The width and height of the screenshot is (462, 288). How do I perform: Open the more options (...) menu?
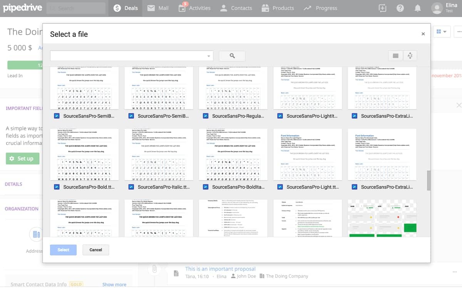tap(459, 32)
